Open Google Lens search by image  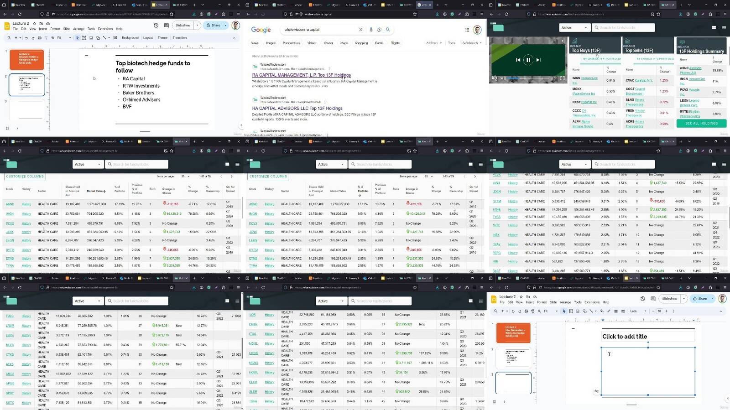coord(379,30)
